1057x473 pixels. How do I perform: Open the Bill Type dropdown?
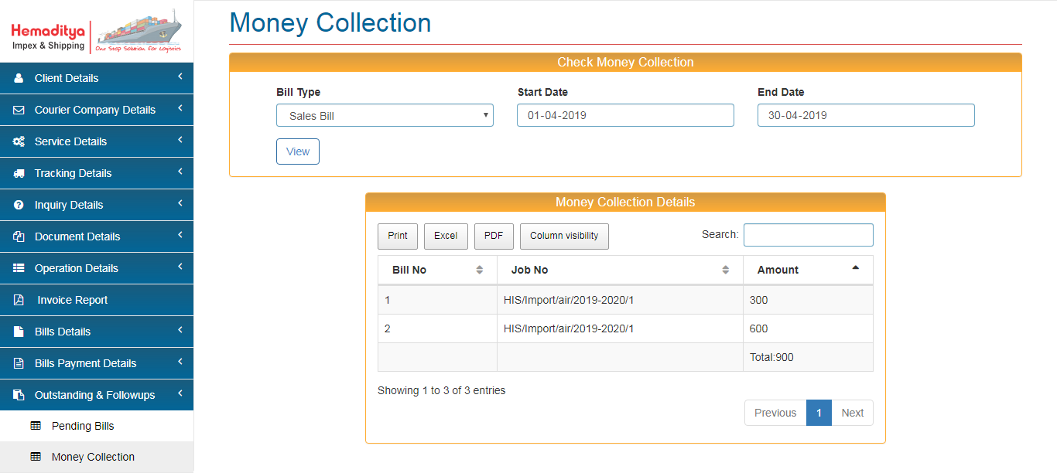pos(385,116)
